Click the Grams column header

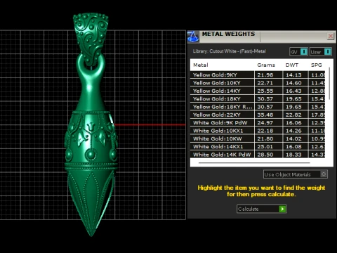pyautogui.click(x=266, y=65)
